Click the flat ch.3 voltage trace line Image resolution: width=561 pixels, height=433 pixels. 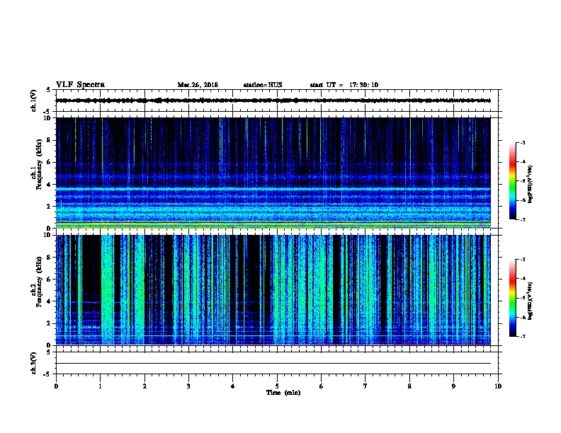tap(273, 364)
